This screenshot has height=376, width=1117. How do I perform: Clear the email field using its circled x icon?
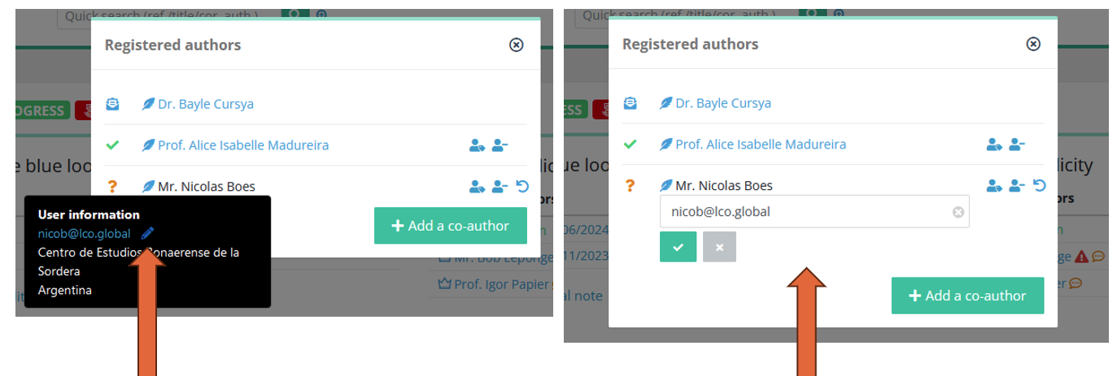coord(958,212)
